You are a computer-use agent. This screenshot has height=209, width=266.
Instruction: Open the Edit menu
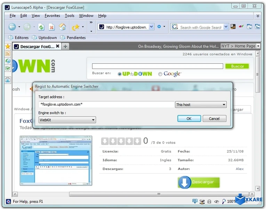[x=24, y=16]
